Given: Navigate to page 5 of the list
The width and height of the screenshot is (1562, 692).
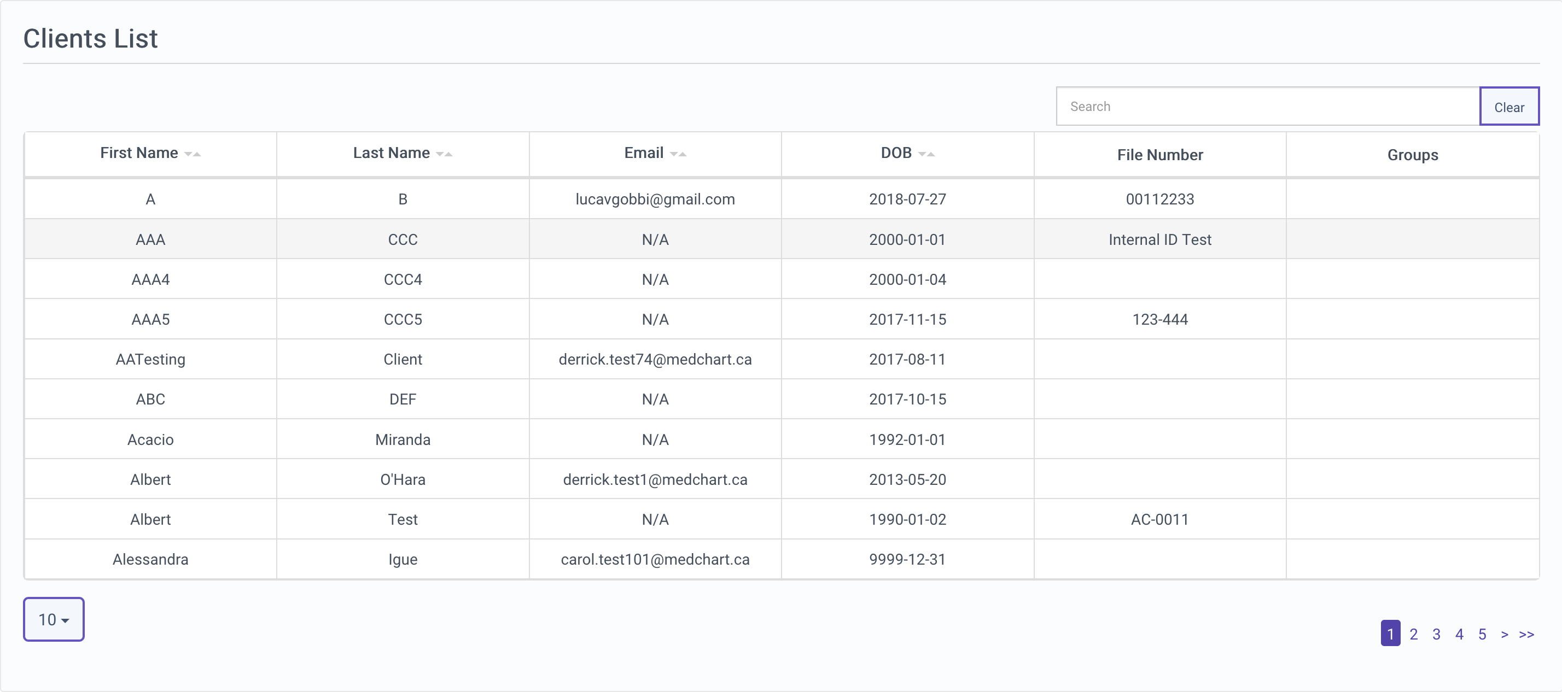Looking at the screenshot, I should (x=1482, y=634).
